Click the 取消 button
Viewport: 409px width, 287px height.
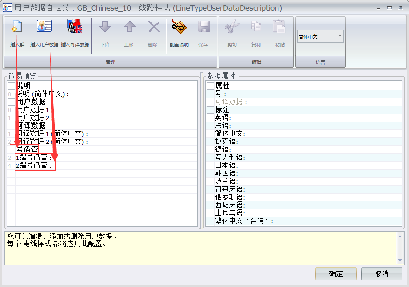[x=381, y=273]
